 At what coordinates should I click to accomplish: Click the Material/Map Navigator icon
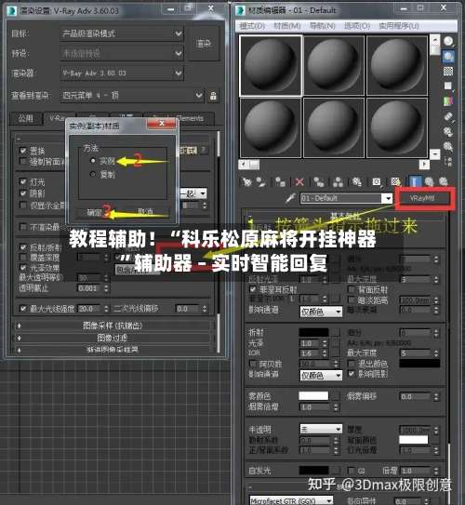click(448, 161)
